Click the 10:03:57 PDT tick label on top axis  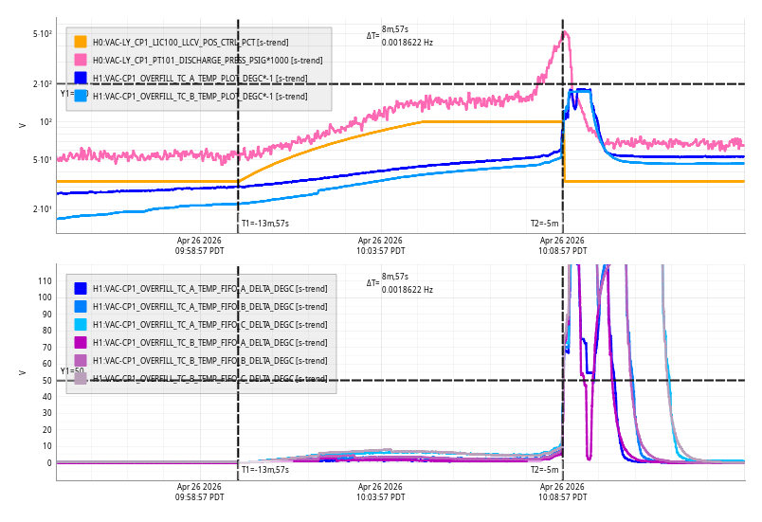[x=380, y=251]
